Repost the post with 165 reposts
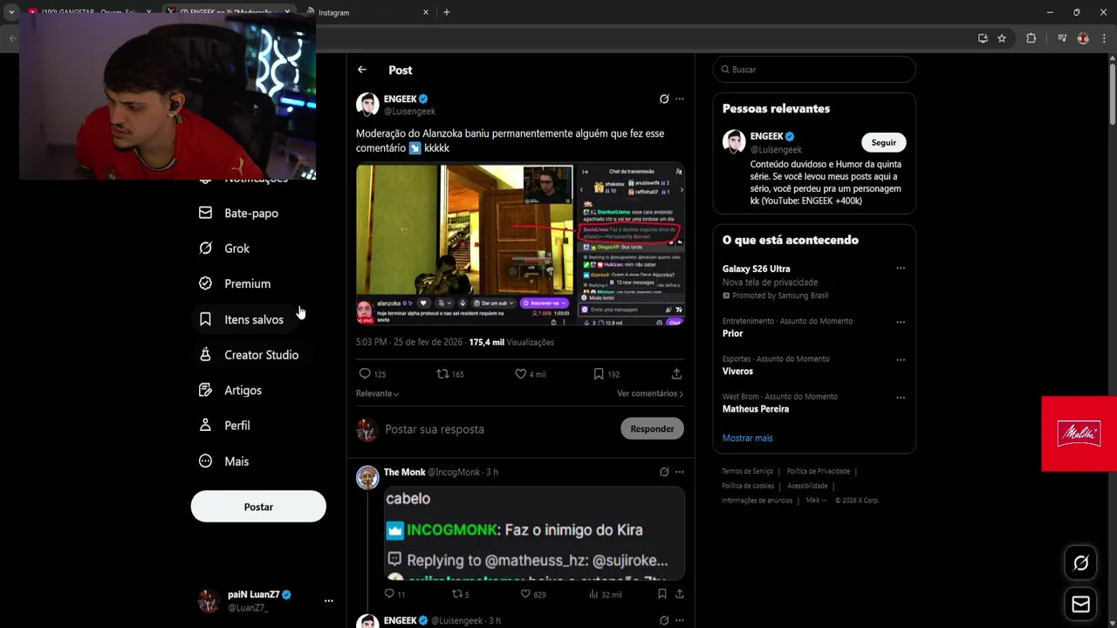The height and width of the screenshot is (628, 1117). [x=442, y=374]
